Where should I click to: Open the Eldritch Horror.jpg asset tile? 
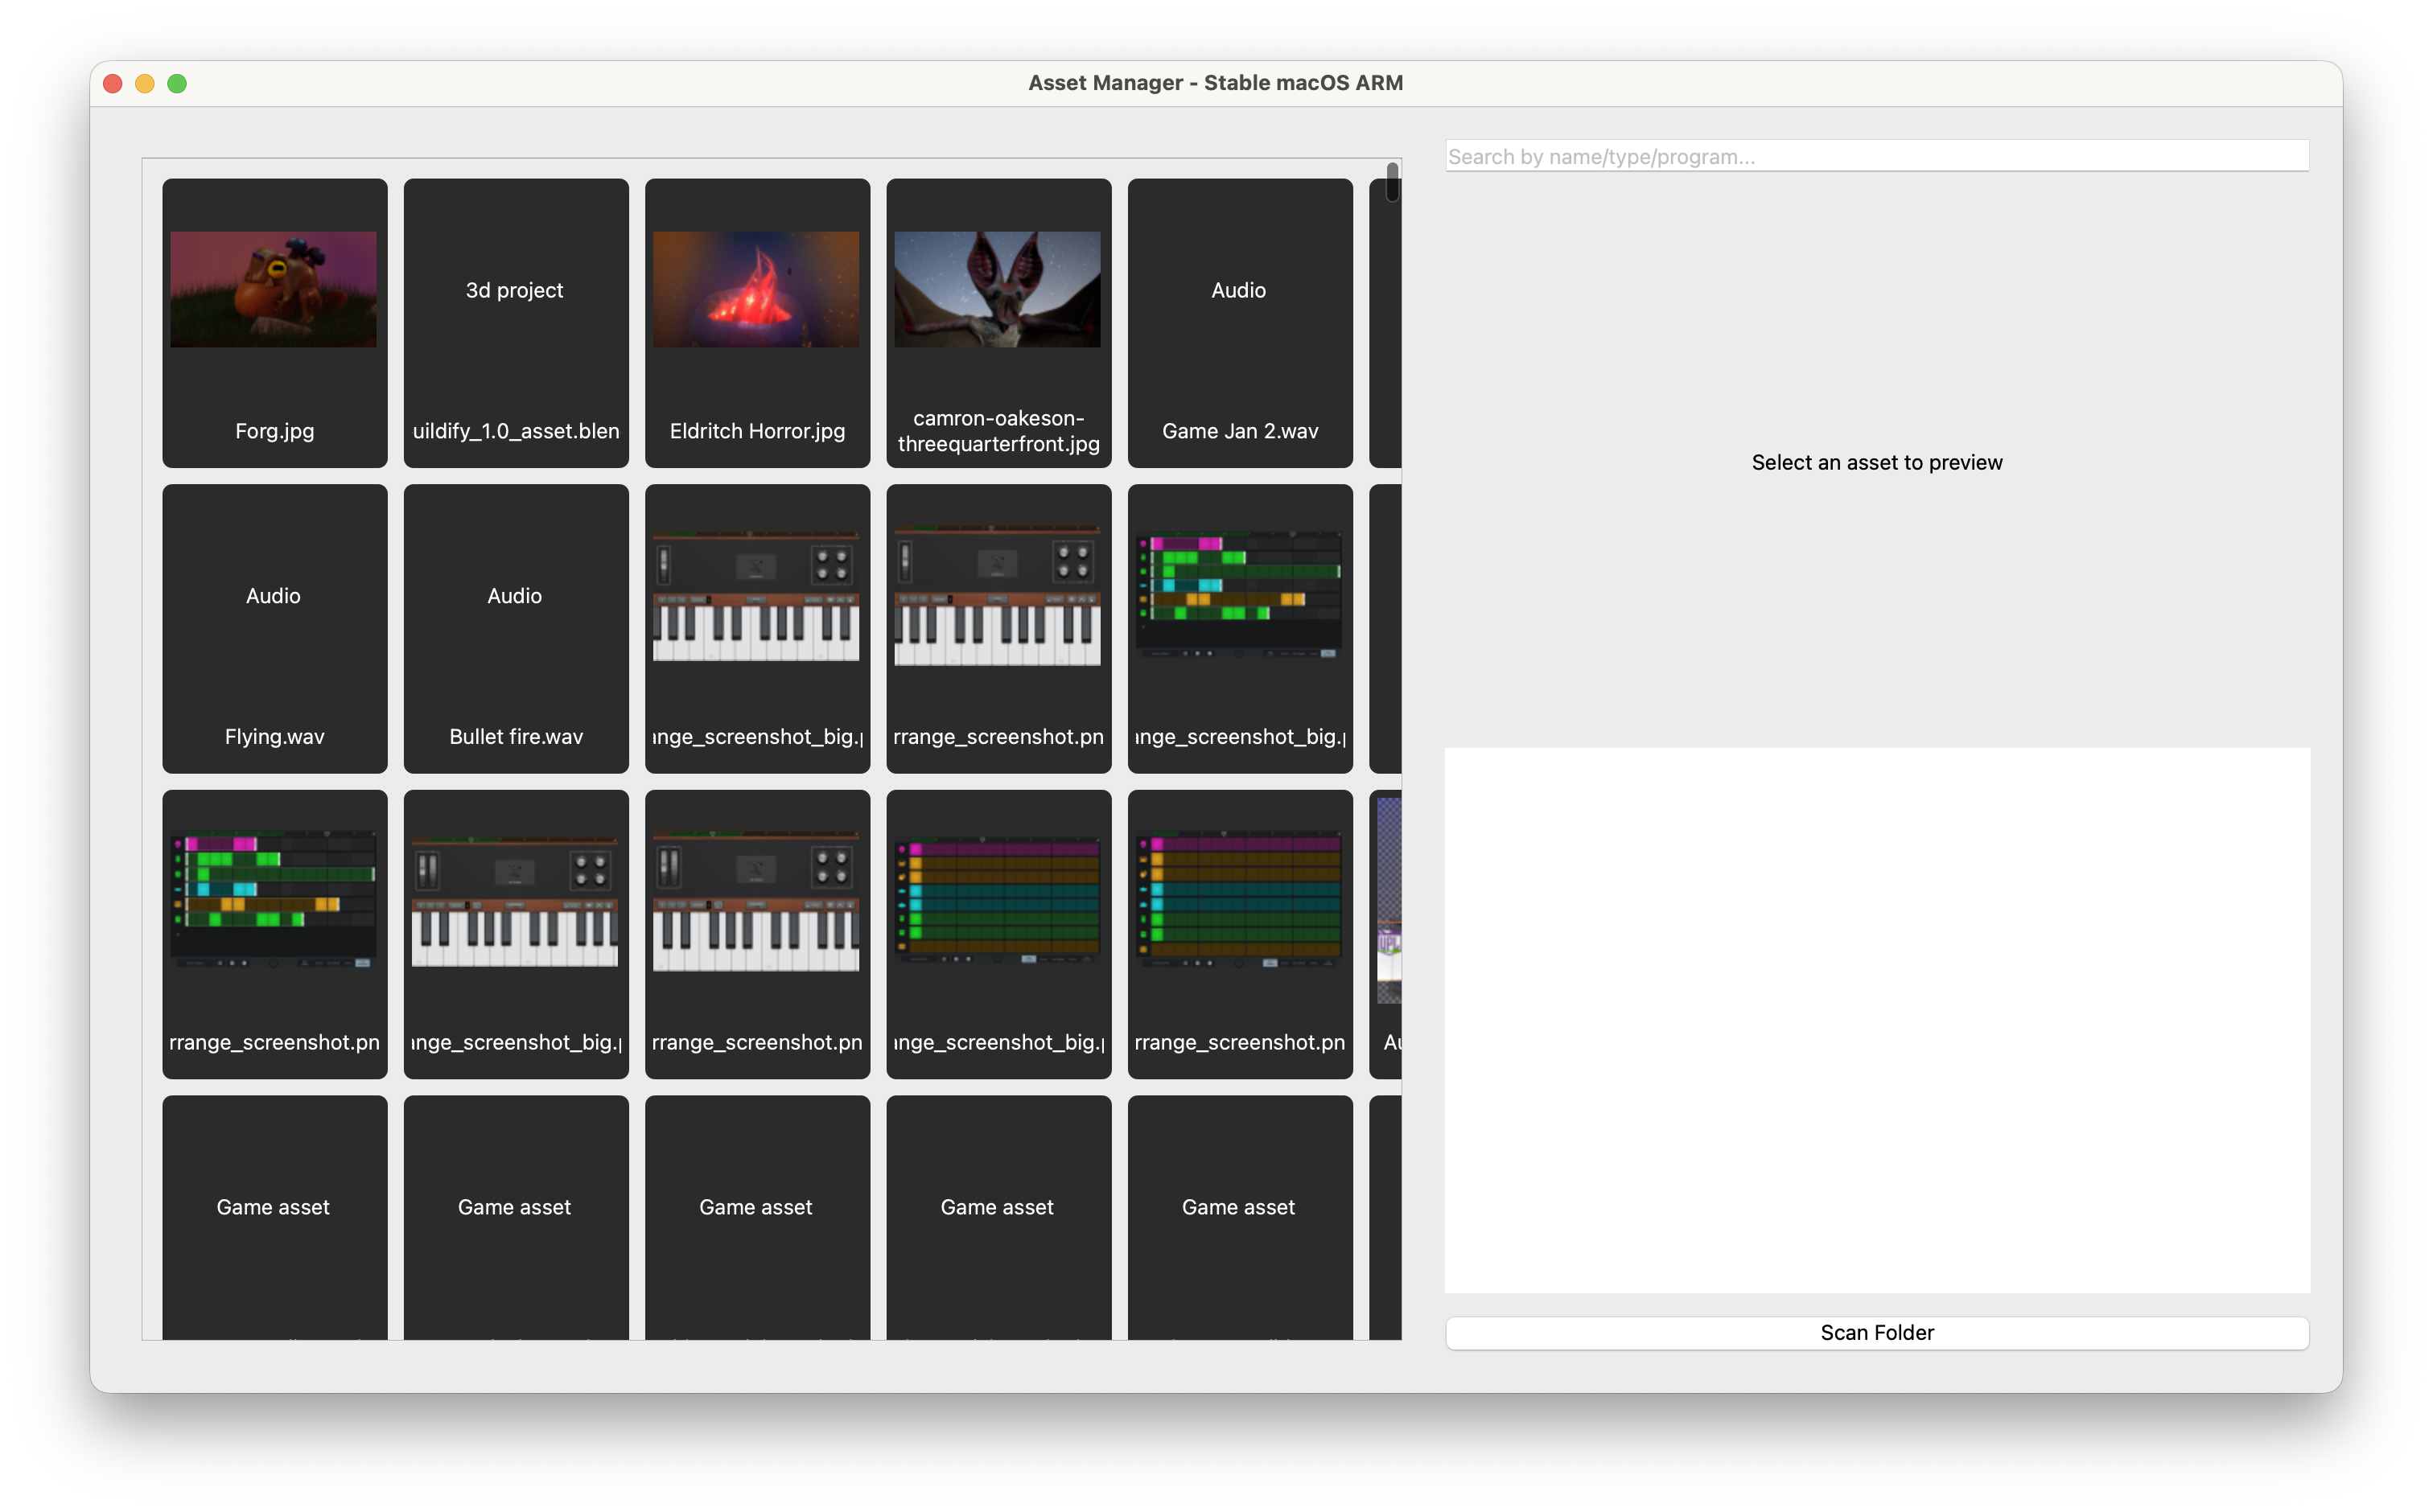click(756, 322)
